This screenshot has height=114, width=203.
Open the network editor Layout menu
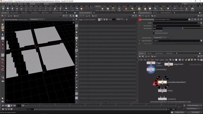[x=162, y=60]
